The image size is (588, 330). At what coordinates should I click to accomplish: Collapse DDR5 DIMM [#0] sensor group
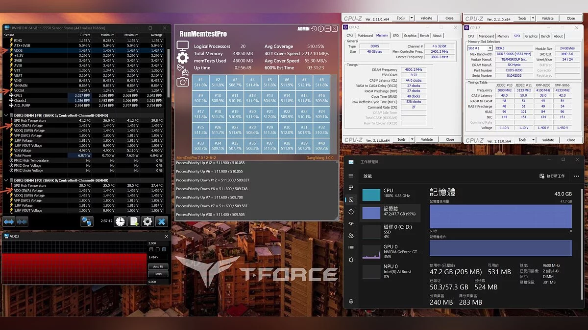point(6,115)
